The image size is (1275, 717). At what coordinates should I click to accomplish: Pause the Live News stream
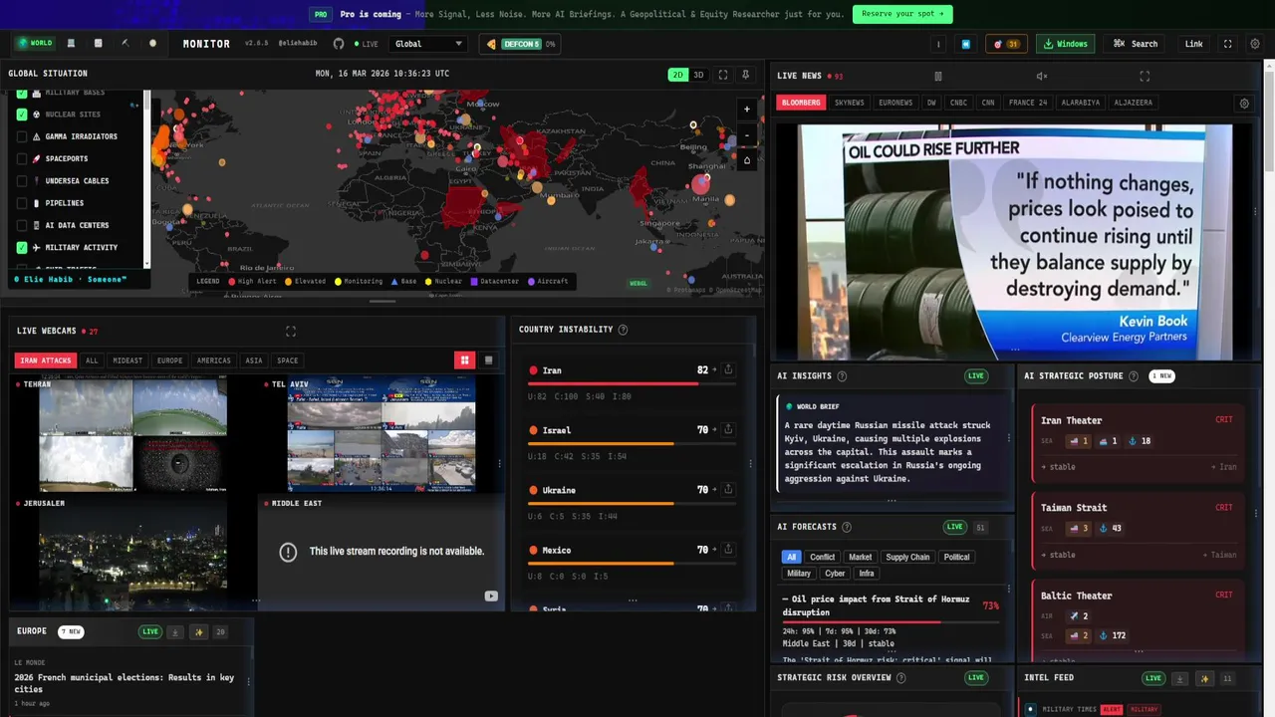(x=937, y=76)
